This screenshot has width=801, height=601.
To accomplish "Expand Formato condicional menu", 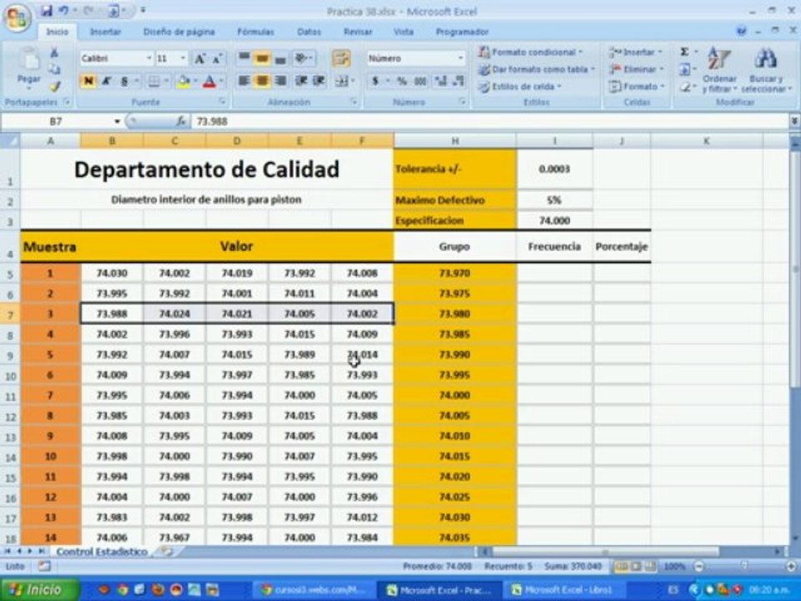I will coord(531,52).
